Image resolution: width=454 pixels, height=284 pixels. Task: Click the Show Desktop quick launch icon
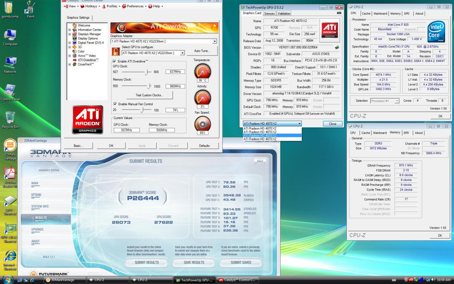point(20,280)
